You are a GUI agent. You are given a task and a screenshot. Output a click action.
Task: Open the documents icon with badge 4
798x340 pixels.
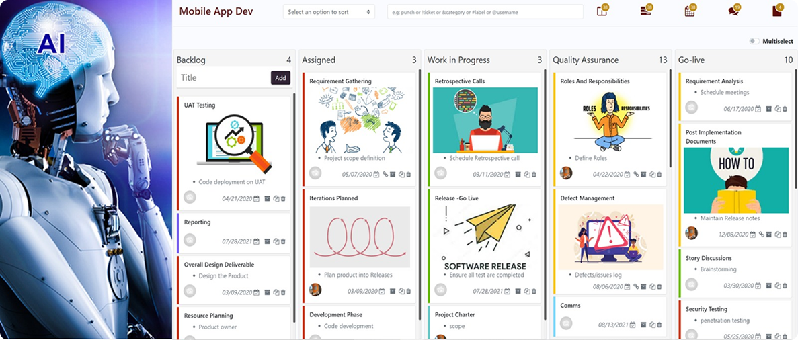pos(777,11)
